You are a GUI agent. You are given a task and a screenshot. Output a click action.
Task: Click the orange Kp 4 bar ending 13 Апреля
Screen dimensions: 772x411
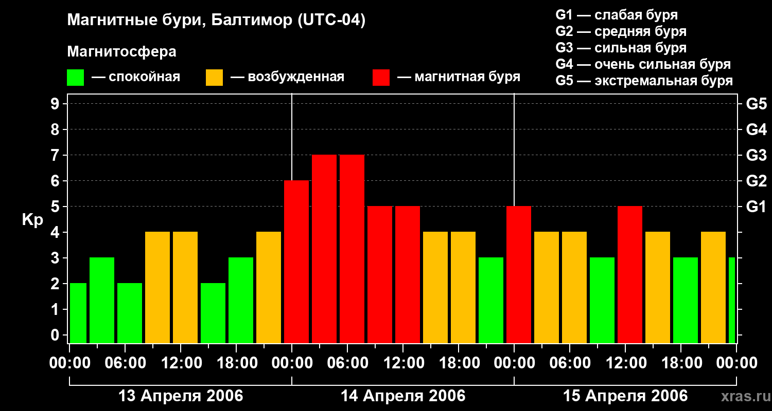click(269, 288)
